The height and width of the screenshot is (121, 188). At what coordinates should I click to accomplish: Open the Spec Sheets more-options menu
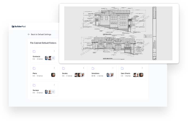point(142,68)
